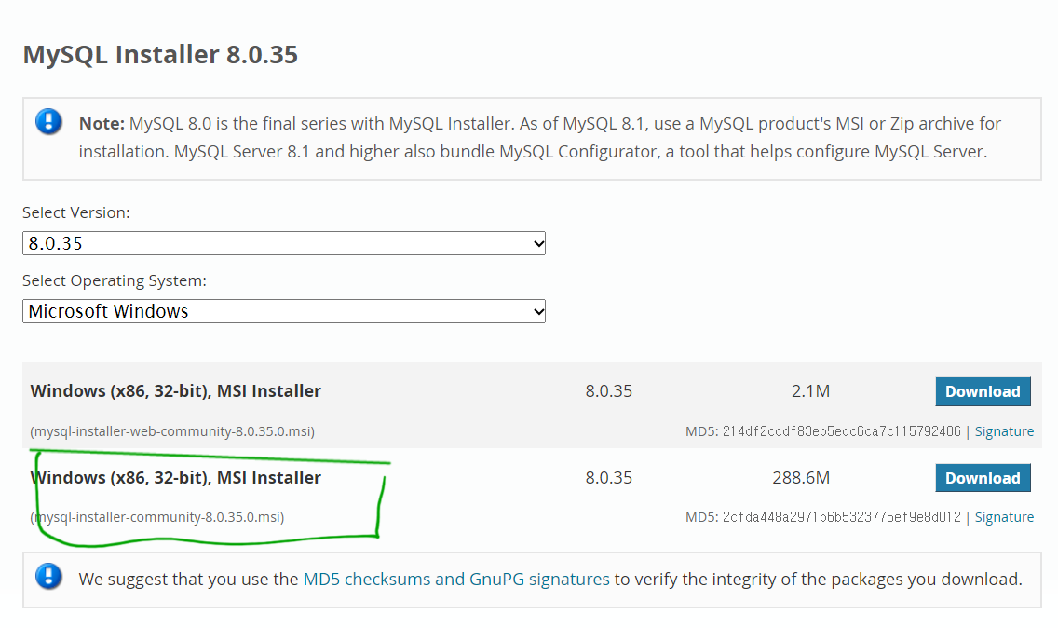Click the Select Operating System label
The height and width of the screenshot is (628, 1058).
coord(115,280)
